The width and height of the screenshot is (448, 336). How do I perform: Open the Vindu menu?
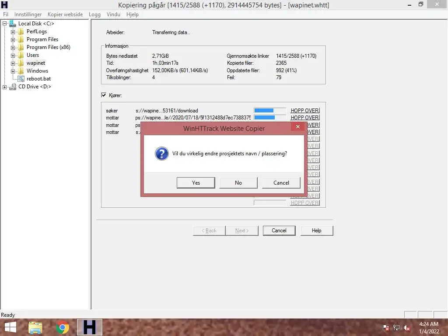(113, 14)
